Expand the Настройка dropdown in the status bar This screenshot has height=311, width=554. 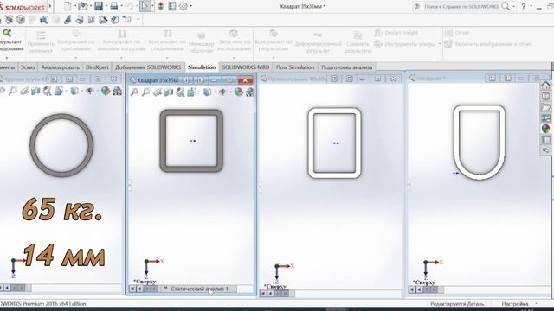[x=536, y=303]
